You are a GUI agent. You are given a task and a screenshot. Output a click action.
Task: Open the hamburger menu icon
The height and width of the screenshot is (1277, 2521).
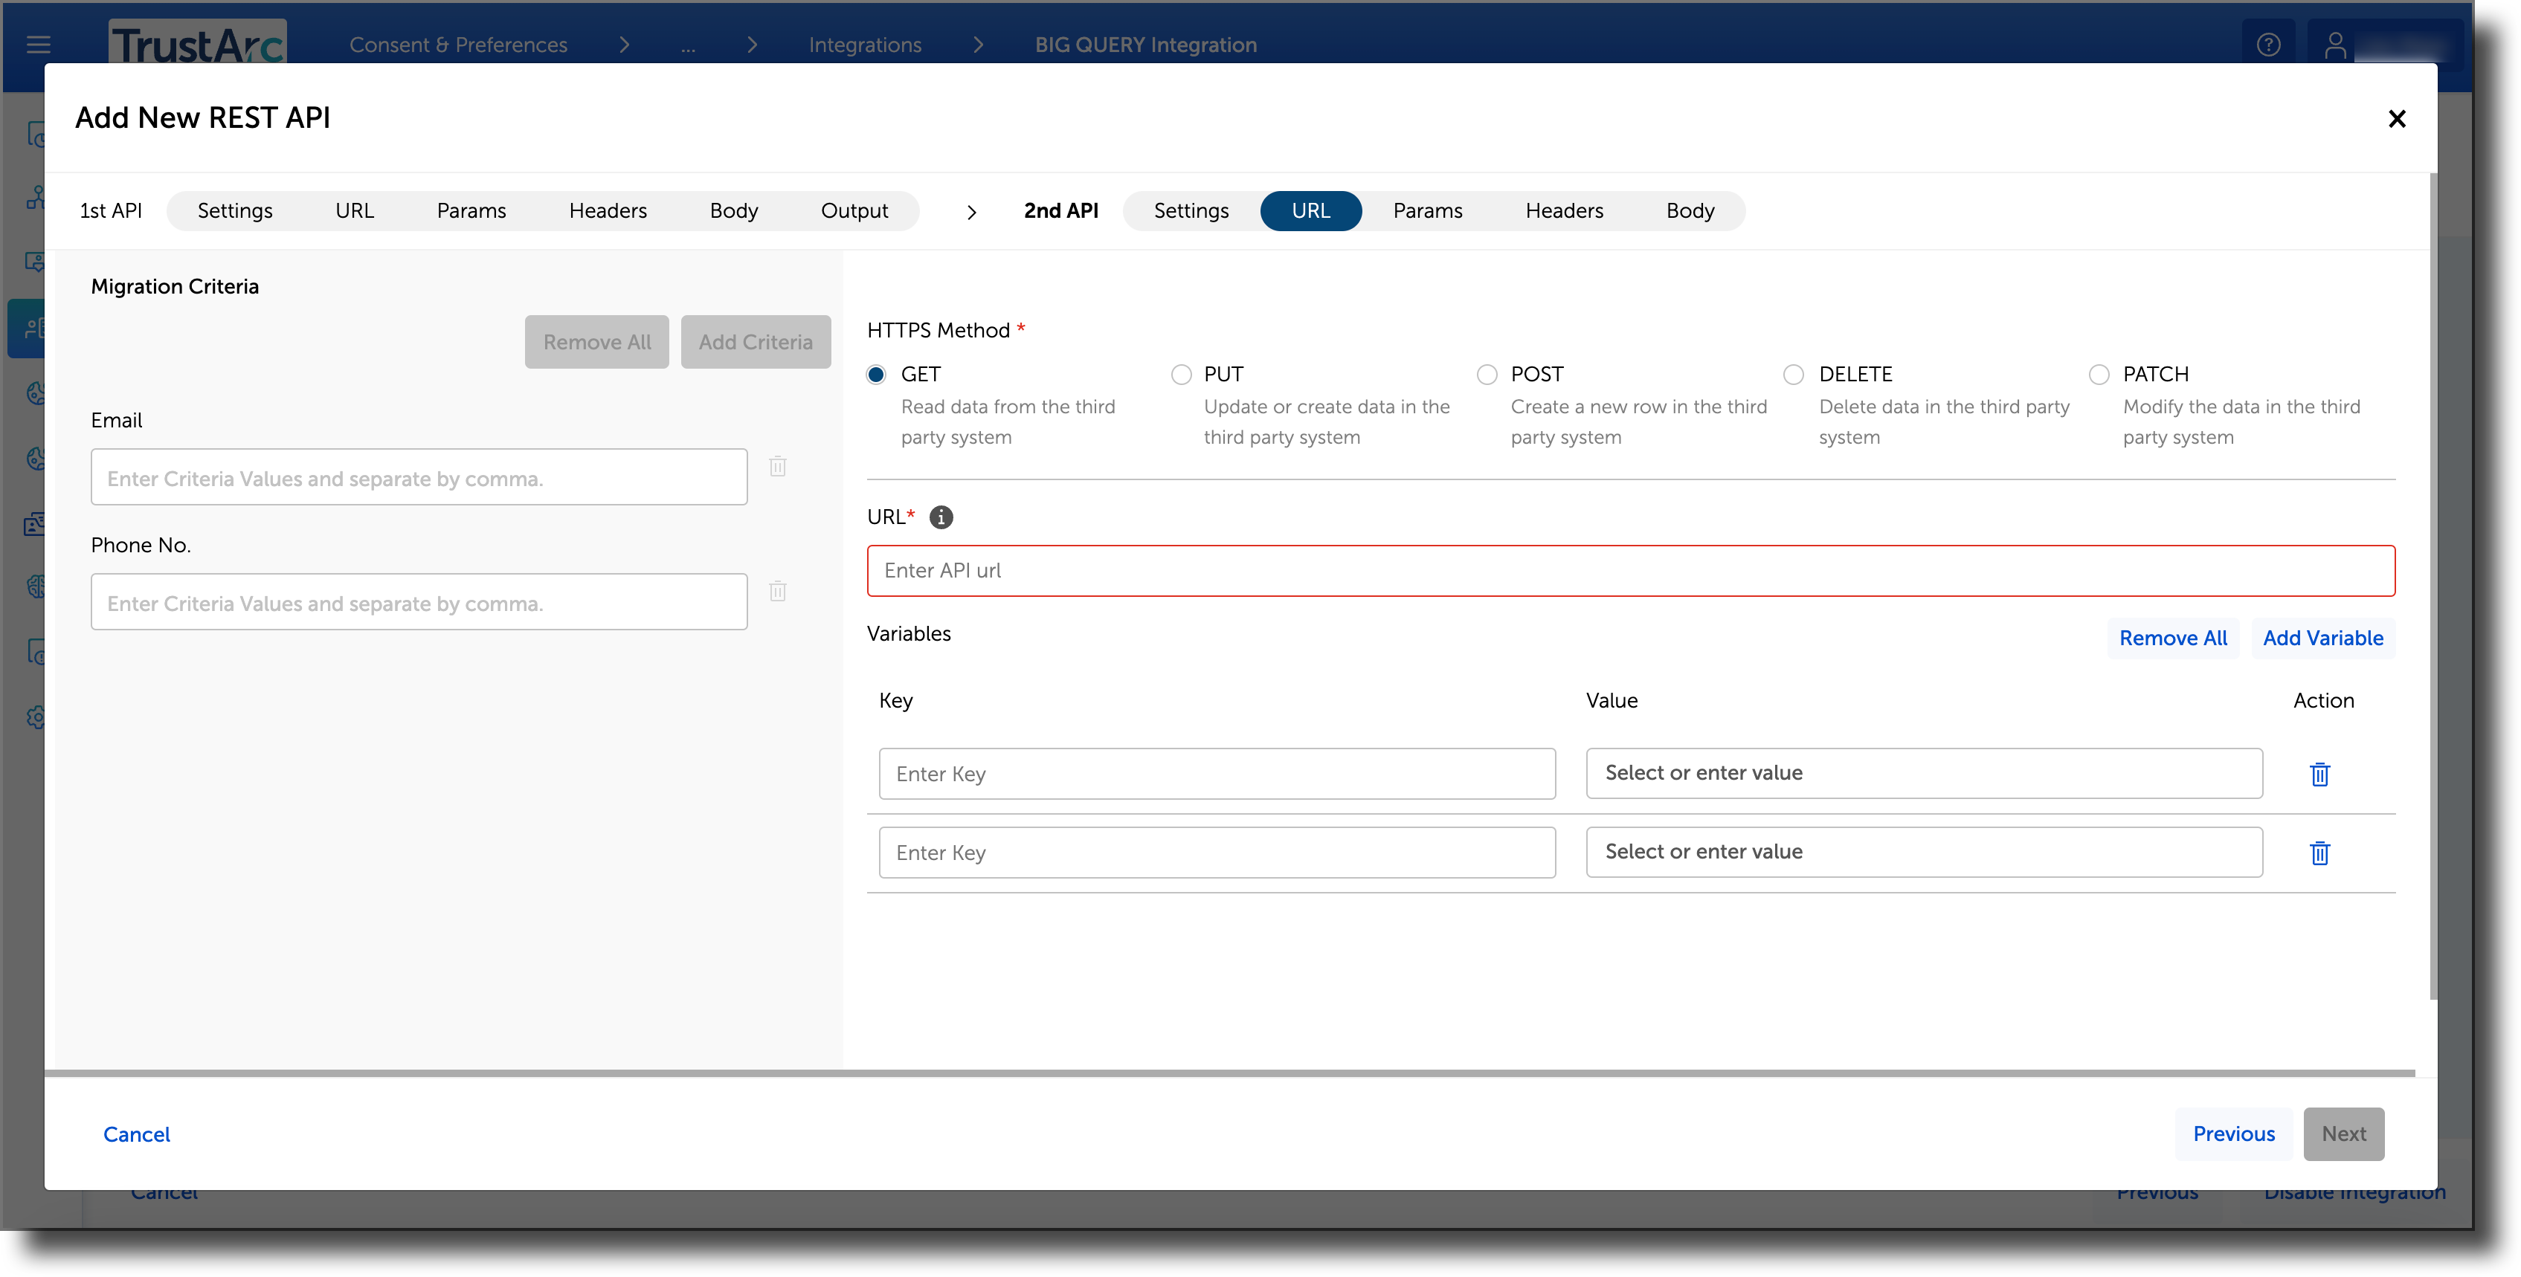coord(38,44)
